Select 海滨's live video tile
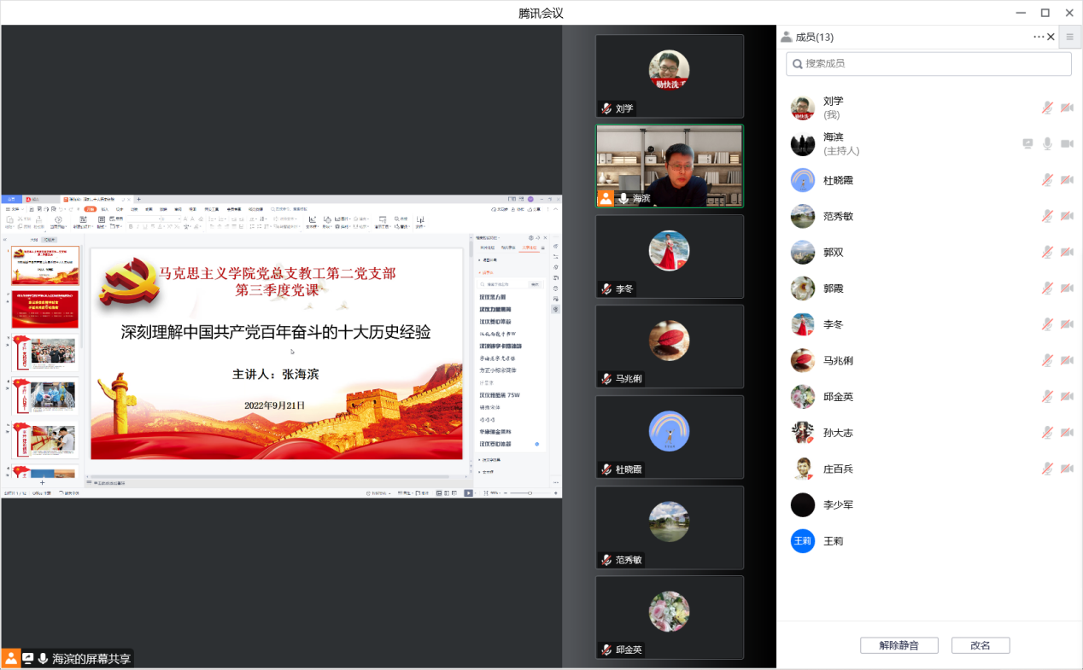This screenshot has width=1083, height=670. coord(670,166)
